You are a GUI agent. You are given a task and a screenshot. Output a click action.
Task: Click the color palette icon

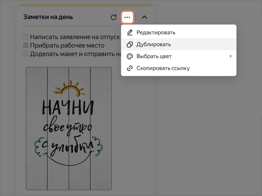pyautogui.click(x=130, y=56)
